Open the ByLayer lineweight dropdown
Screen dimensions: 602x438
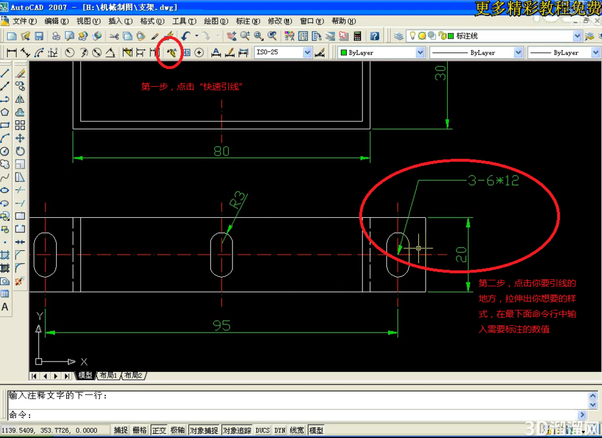[596, 52]
